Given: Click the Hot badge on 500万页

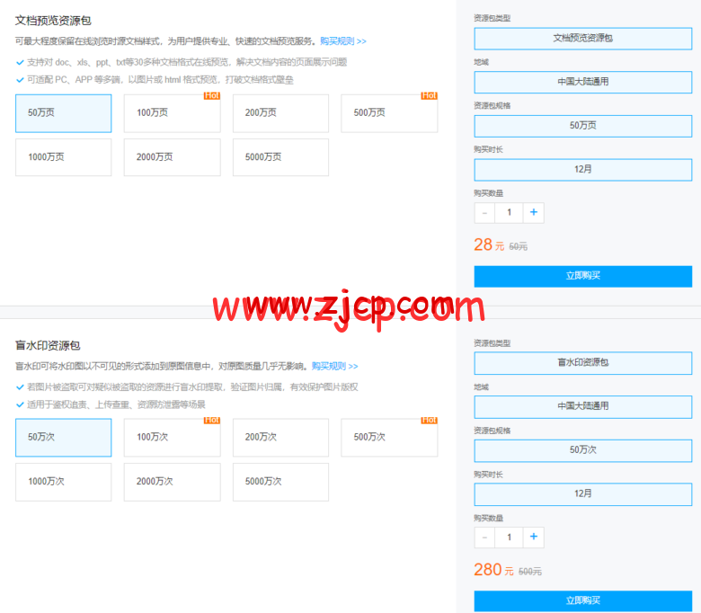Looking at the screenshot, I should (430, 95).
